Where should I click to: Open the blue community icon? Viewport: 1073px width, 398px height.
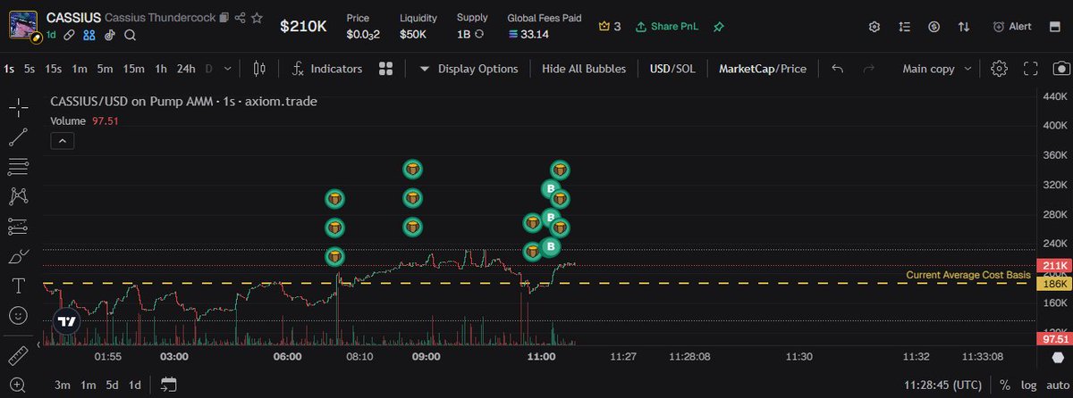pos(89,36)
